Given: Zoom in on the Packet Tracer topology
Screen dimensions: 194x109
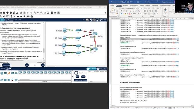Looking at the screenshot, I should [35, 13].
